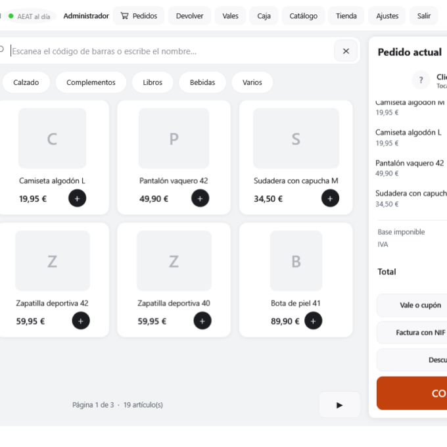Click the Administrador user label
This screenshot has height=447, width=447.
tap(86, 16)
